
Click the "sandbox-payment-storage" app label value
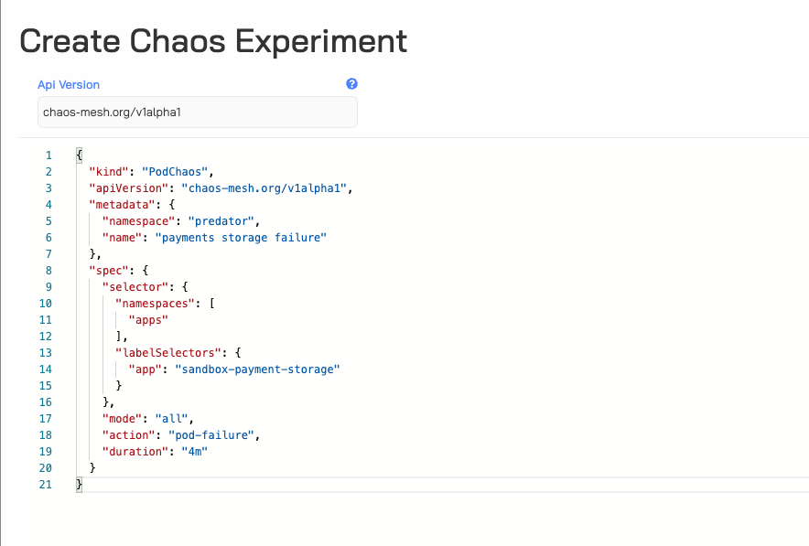[257, 369]
